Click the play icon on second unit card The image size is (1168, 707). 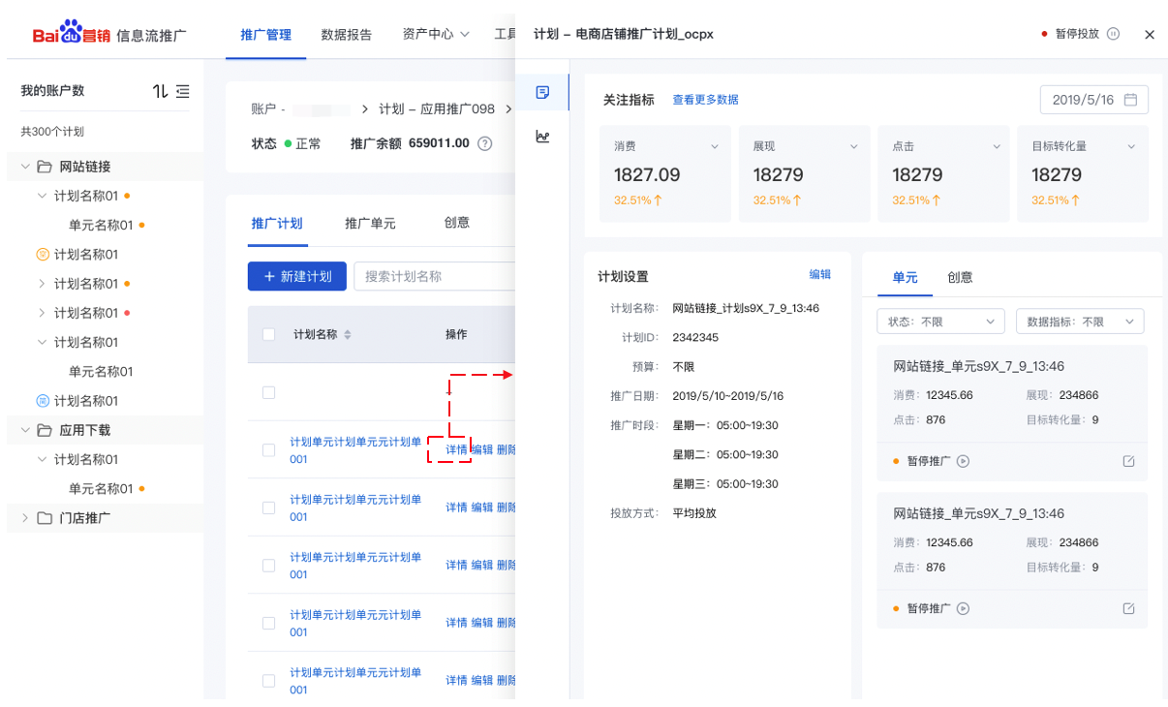(x=963, y=608)
